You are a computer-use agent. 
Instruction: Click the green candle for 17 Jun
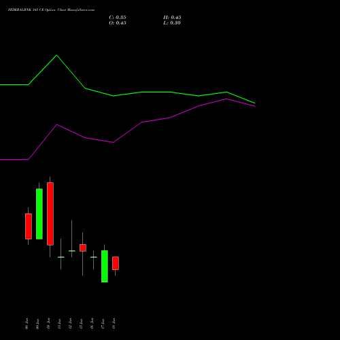pyautogui.click(x=105, y=267)
